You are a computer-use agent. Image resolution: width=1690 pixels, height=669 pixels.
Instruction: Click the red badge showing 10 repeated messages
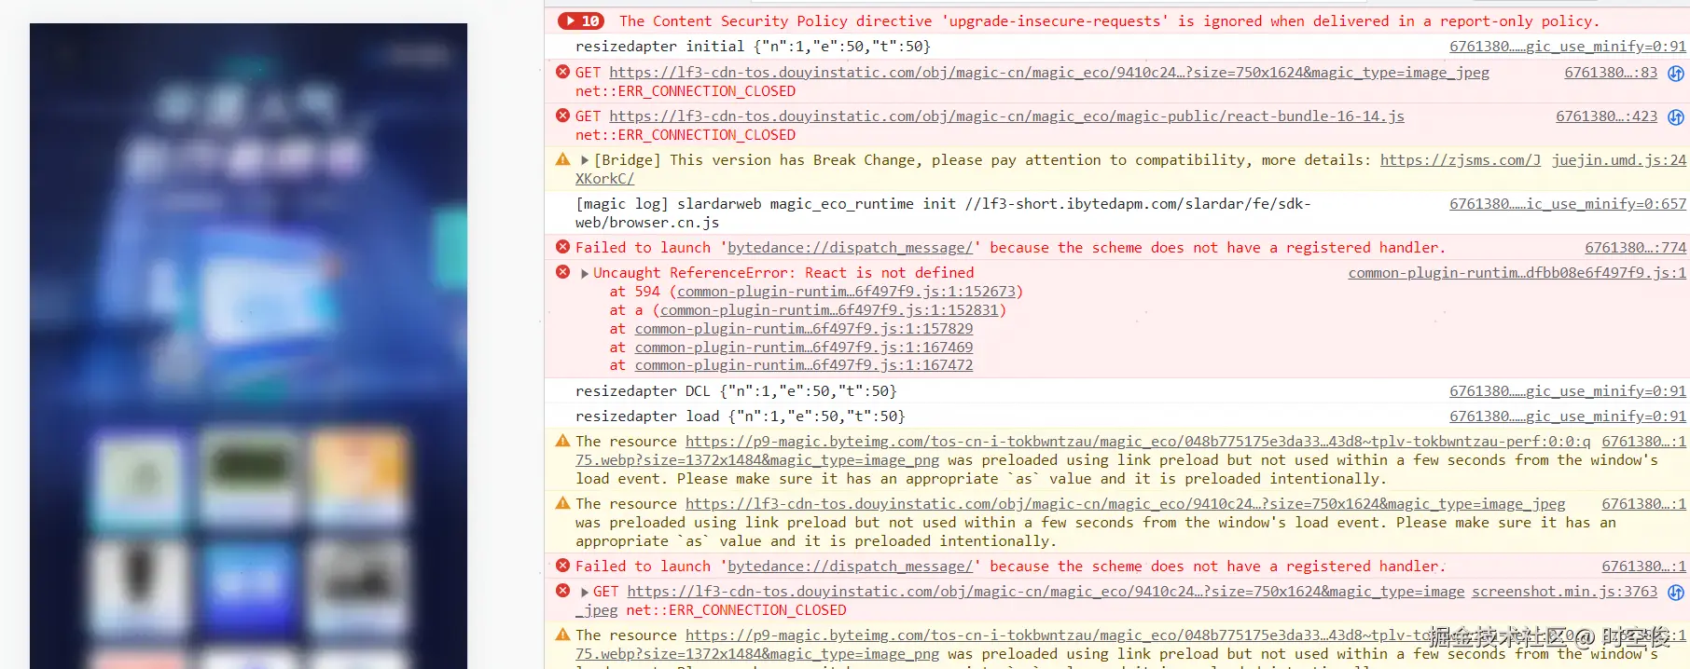pyautogui.click(x=581, y=20)
